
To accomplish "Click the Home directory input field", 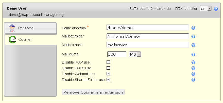I will point(148,28).
